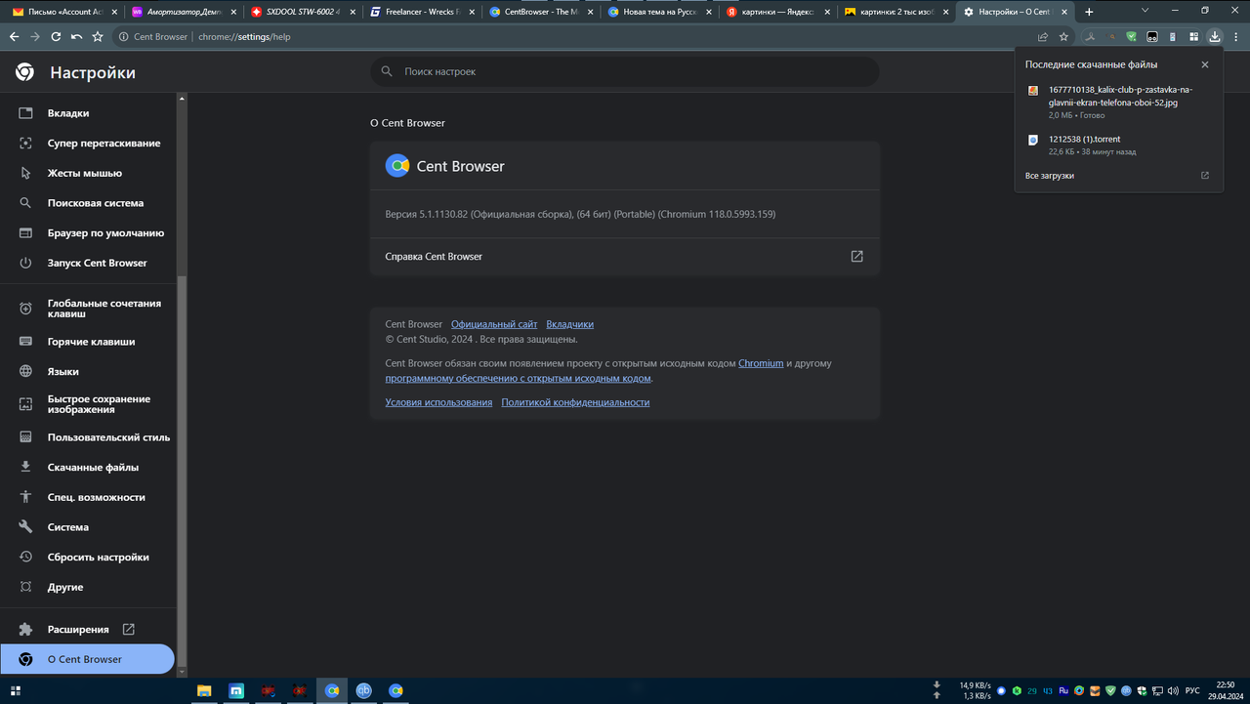Open File Explorer from the taskbar

[205, 690]
